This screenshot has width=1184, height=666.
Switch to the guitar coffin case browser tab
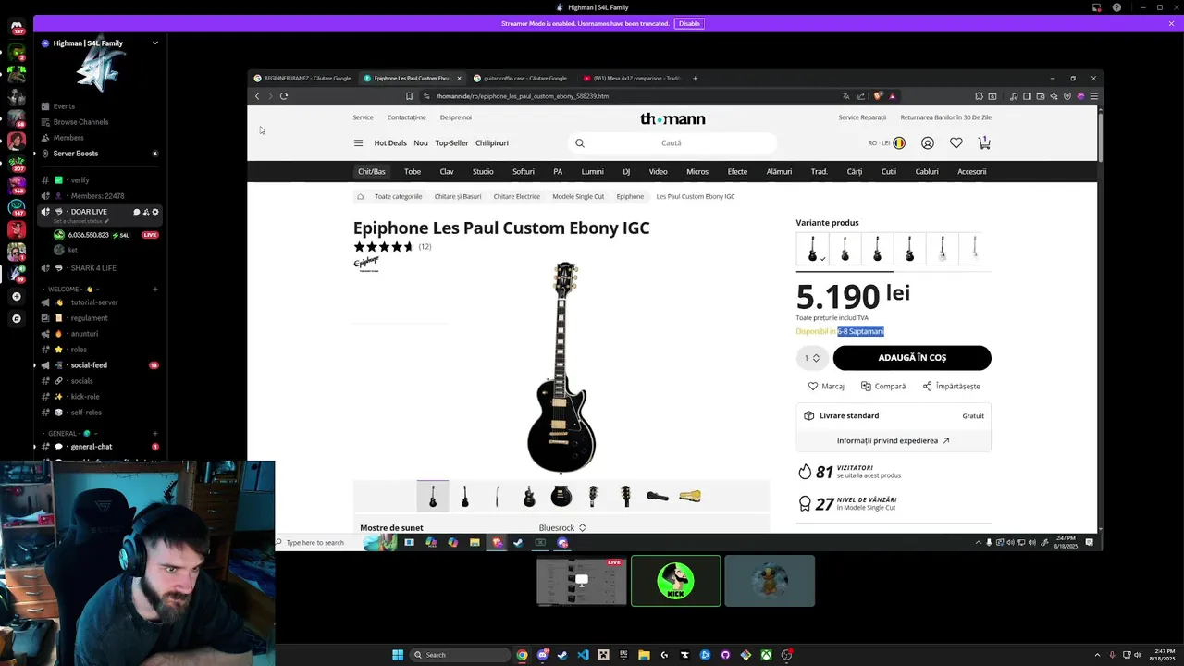[x=521, y=78]
